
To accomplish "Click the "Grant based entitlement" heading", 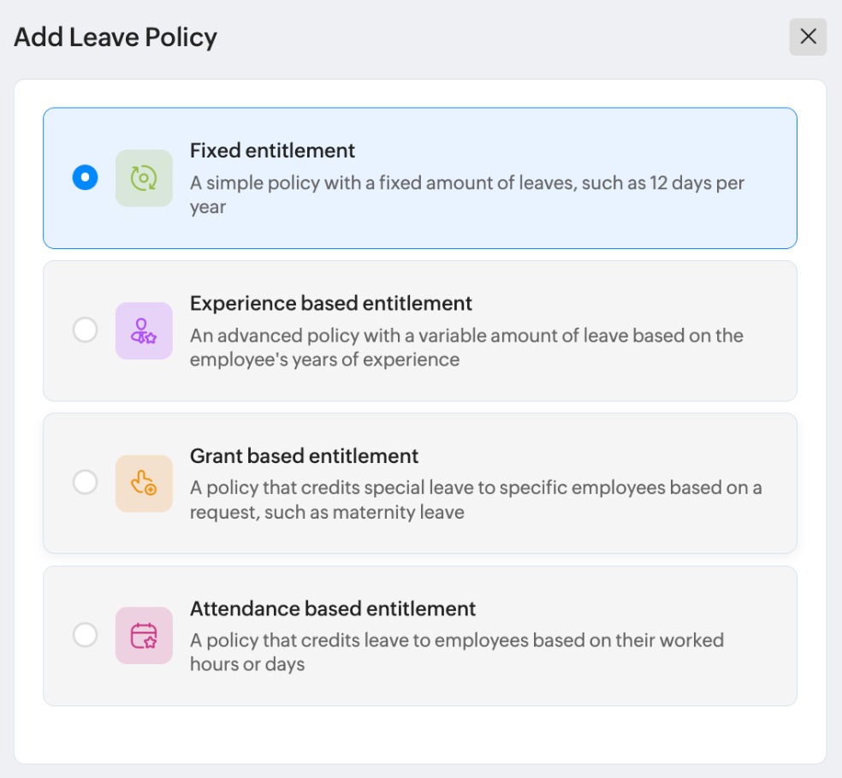I will pos(304,456).
